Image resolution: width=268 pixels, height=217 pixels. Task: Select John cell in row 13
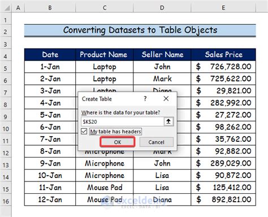pyautogui.click(x=162, y=163)
